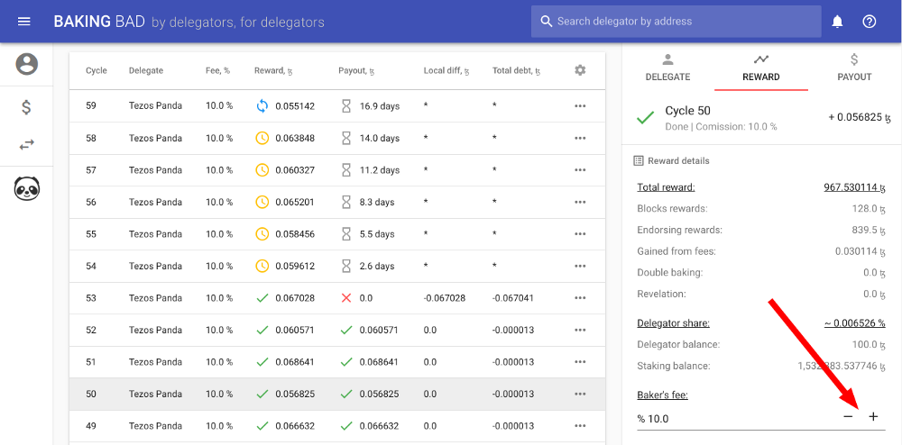Screen dimensions: 902x445
Task: Click the Baker's fee link label
Action: click(663, 395)
